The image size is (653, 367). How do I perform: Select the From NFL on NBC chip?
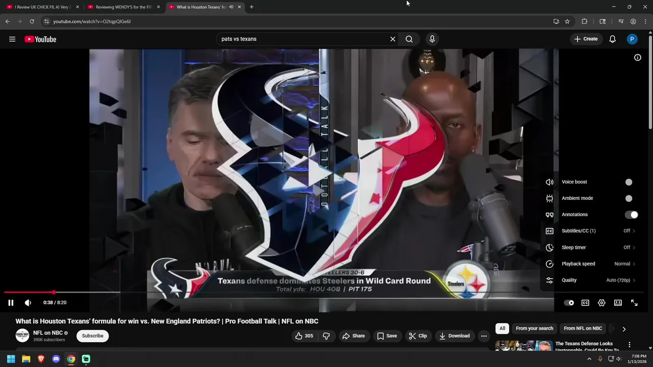point(583,328)
